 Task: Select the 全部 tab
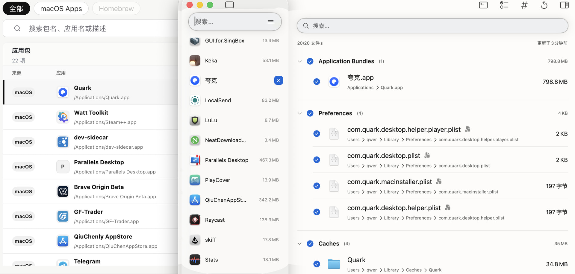[16, 9]
